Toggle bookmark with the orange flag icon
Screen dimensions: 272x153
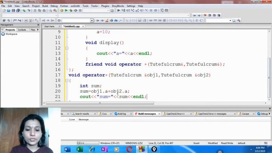pyautogui.click(x=205, y=15)
